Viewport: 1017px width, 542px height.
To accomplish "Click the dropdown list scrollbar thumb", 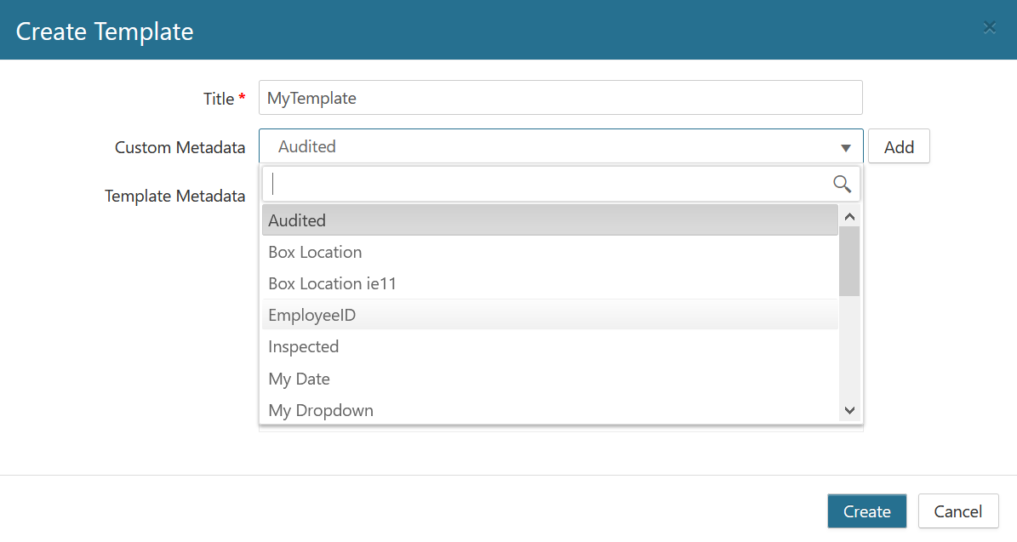I will point(849,260).
